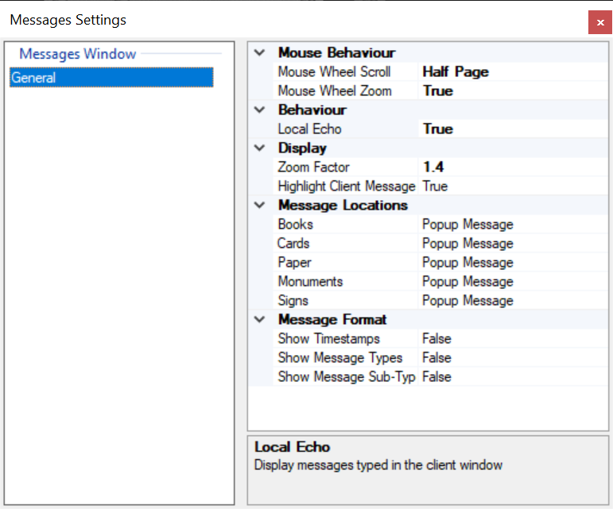Viewport: 613px width, 509px height.
Task: Collapse the Behaviour category chevron
Action: tap(259, 110)
